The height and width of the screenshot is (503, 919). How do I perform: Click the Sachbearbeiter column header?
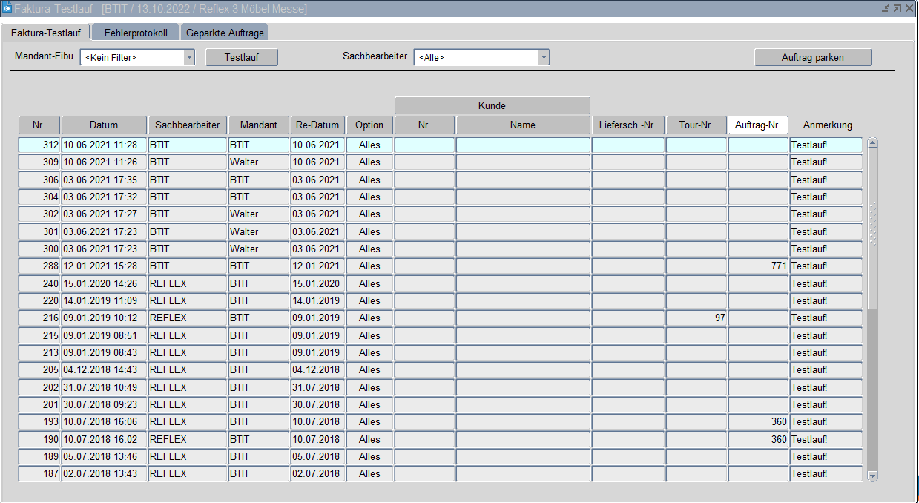188,125
